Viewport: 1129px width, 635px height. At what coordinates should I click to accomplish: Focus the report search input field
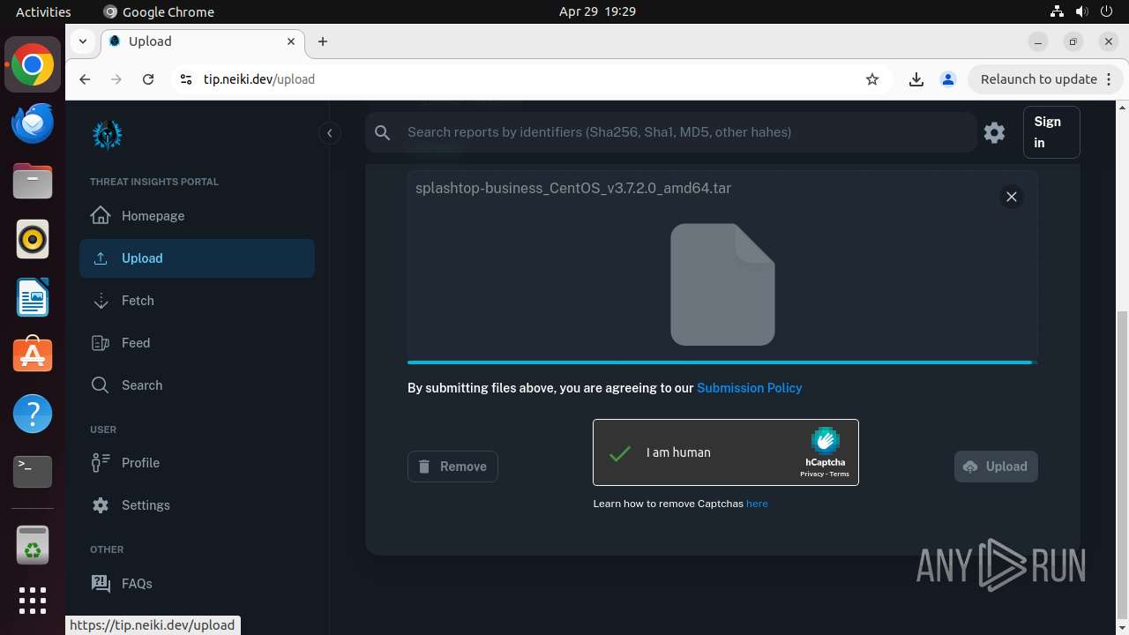point(686,132)
